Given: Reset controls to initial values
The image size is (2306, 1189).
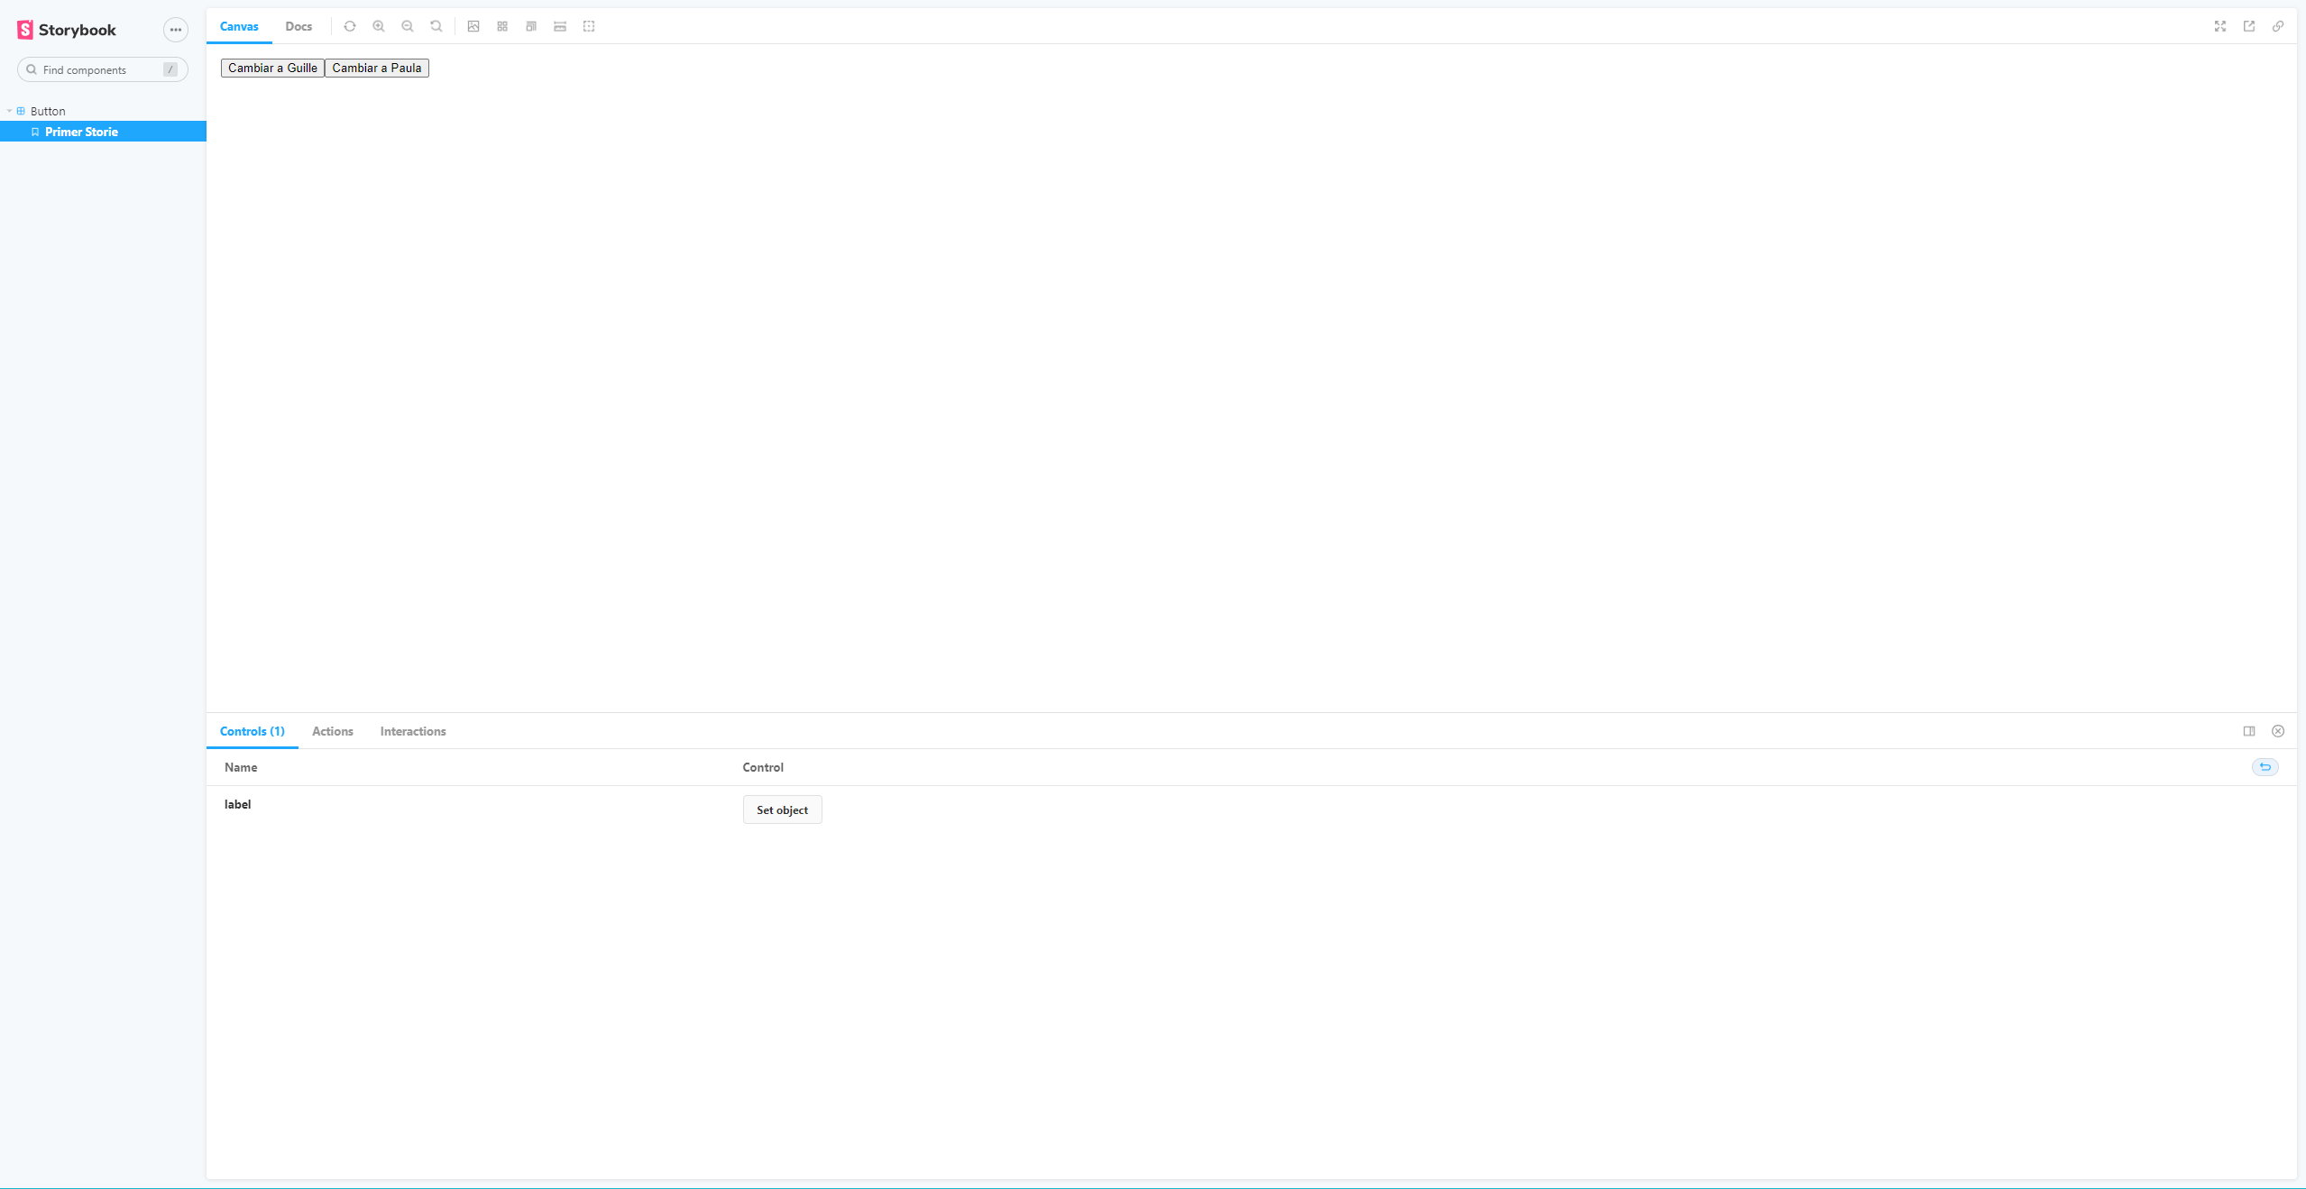Looking at the screenshot, I should 2265,767.
